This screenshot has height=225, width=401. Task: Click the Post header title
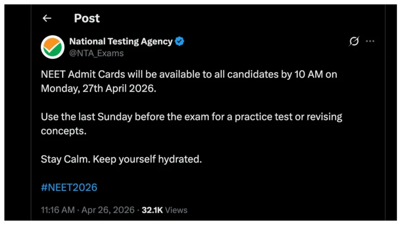(87, 18)
